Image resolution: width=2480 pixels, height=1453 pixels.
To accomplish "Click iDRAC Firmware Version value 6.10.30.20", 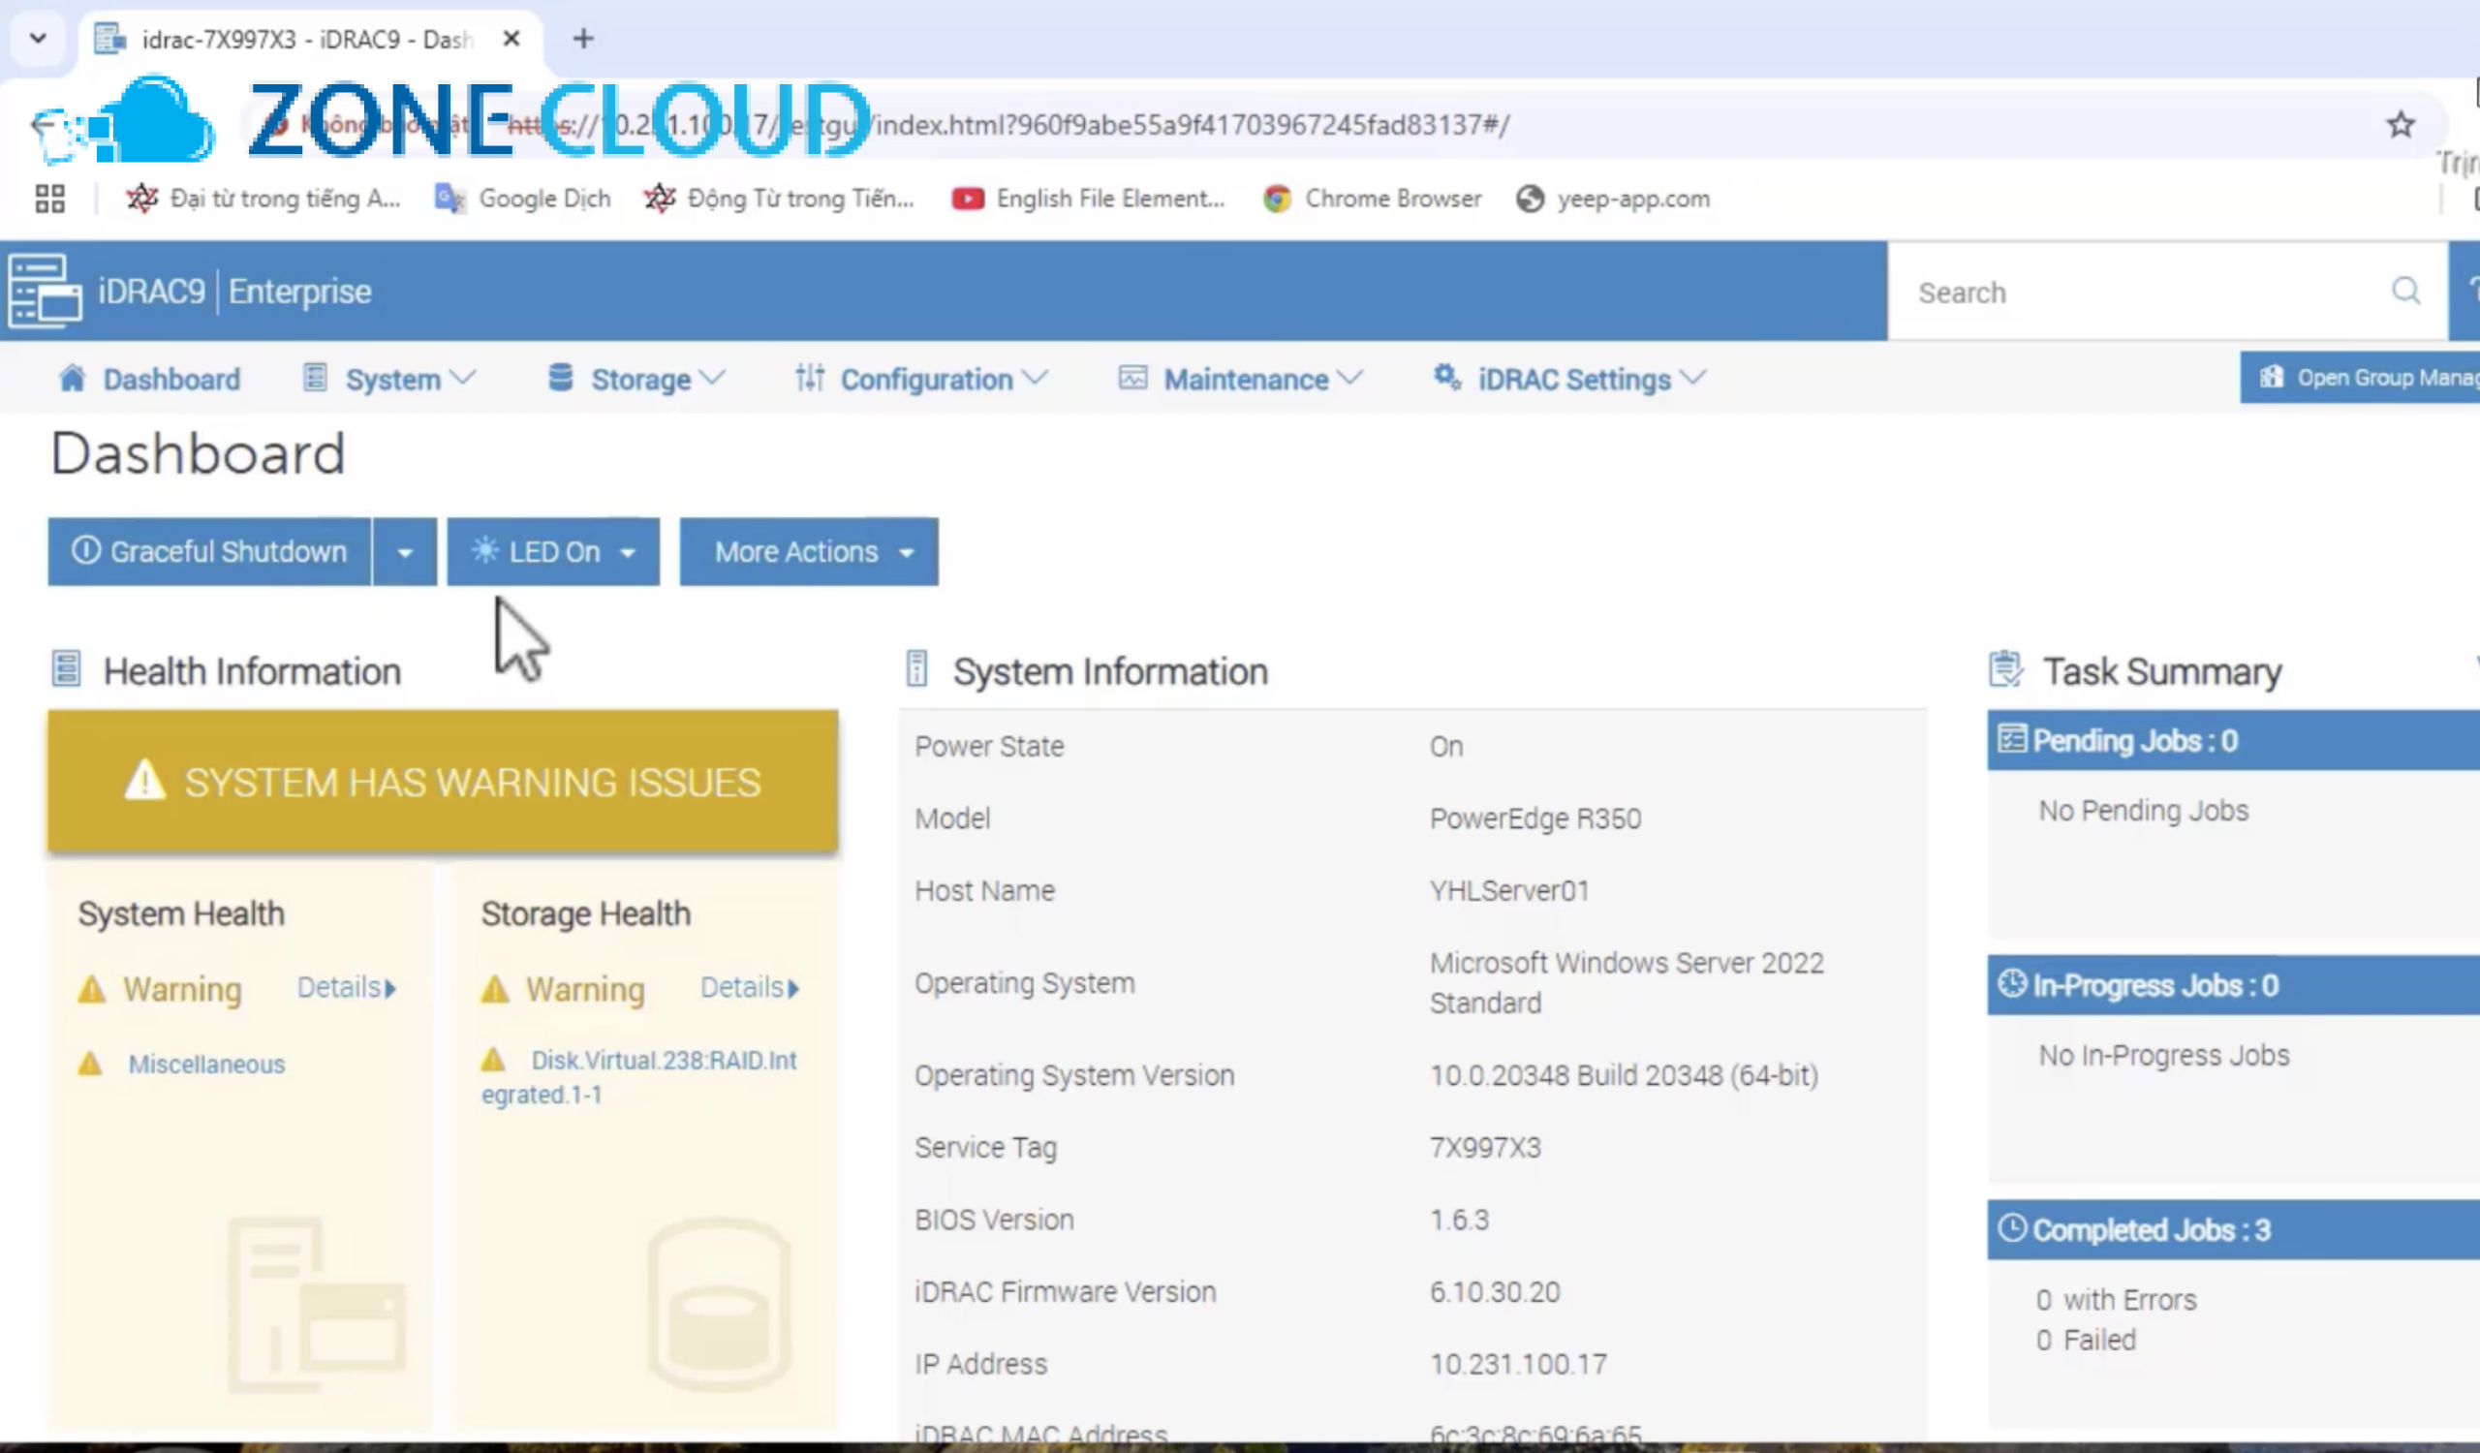I will tap(1494, 1291).
